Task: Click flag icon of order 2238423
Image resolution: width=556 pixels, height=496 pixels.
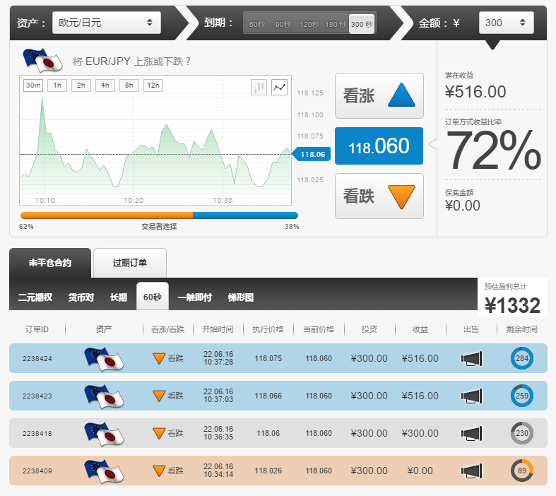Action: click(x=104, y=396)
